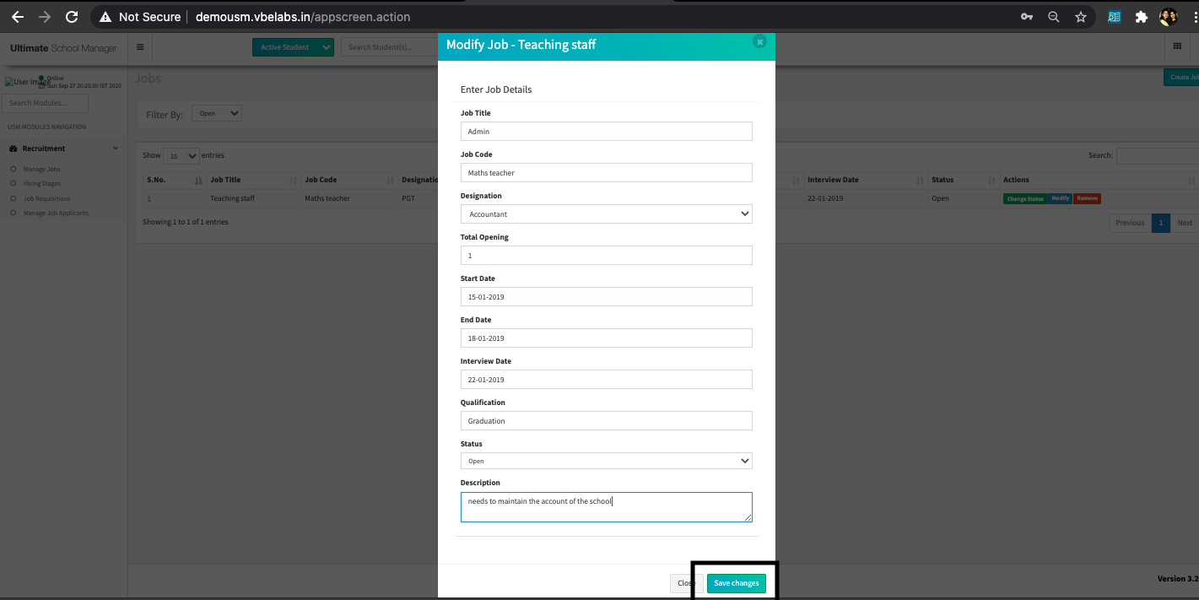Open the Chrome profile avatar
The image size is (1199, 600).
(x=1169, y=16)
